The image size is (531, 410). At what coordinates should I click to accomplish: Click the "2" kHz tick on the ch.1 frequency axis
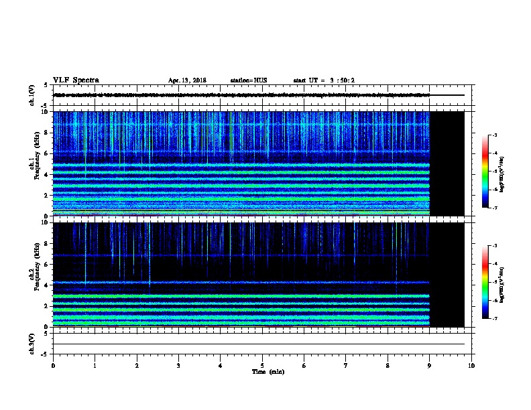click(x=48, y=196)
